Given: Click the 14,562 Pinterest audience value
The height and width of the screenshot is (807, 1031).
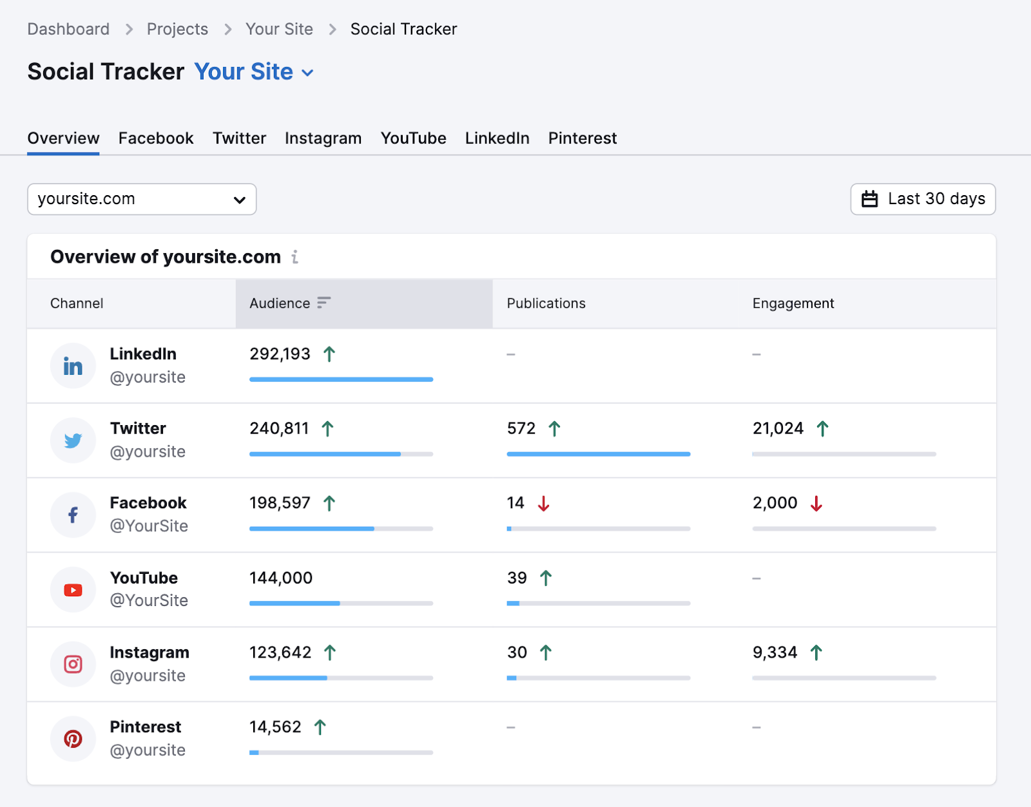Looking at the screenshot, I should click(x=275, y=727).
